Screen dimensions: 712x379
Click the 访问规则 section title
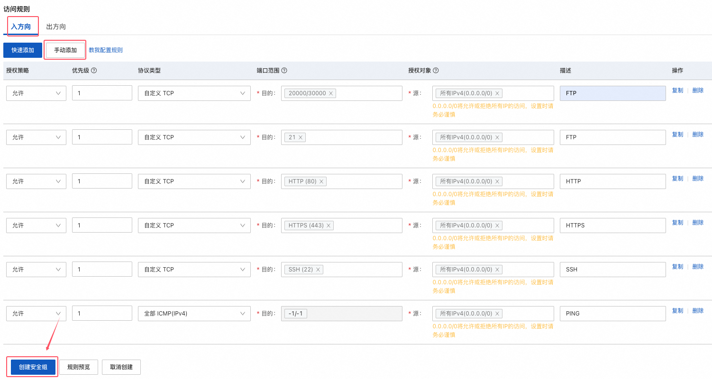pos(17,9)
